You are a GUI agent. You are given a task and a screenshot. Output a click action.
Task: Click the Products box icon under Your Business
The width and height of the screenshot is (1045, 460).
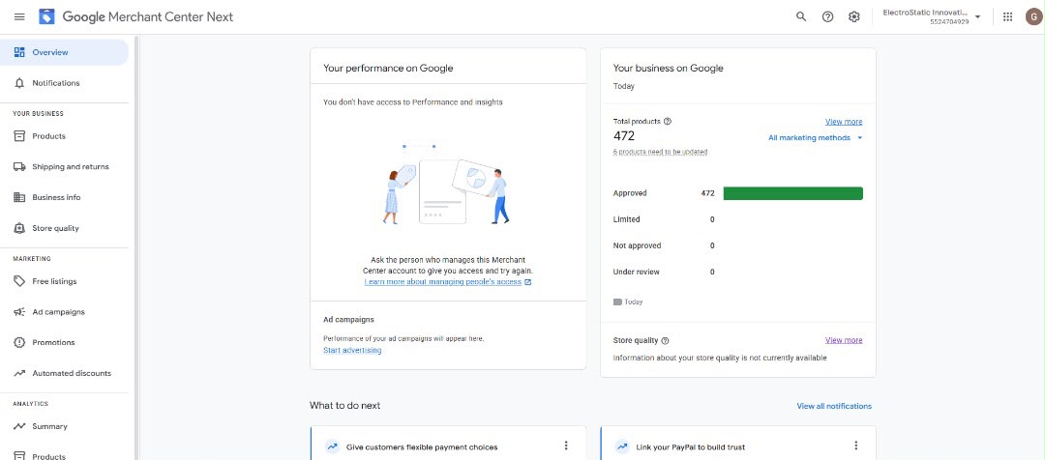pos(19,136)
